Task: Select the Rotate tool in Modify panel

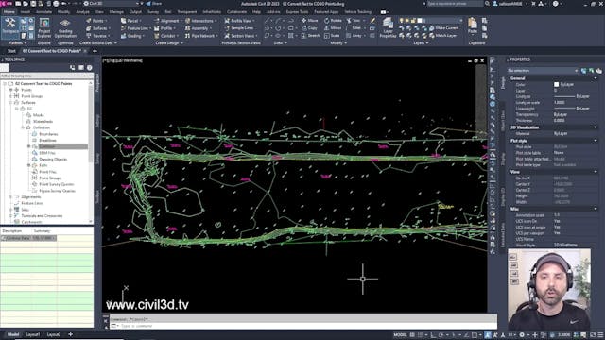Action: click(333, 21)
